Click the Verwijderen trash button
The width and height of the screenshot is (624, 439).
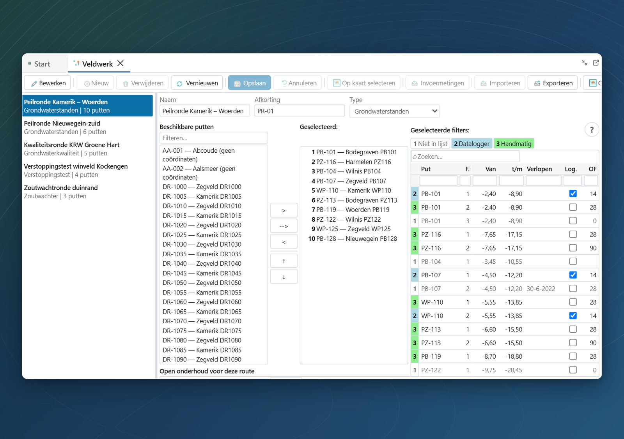(143, 83)
